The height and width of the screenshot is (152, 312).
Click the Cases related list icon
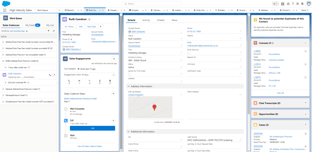coord(256,125)
